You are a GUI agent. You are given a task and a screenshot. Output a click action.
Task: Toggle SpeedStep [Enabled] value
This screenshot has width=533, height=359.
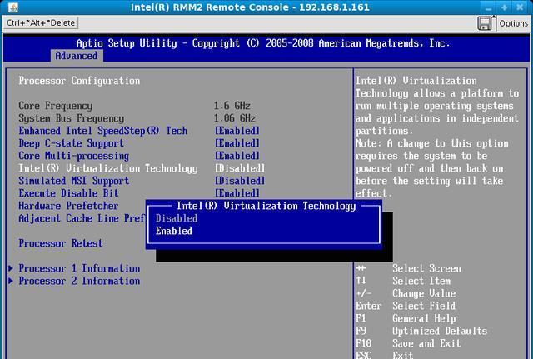pyautogui.click(x=237, y=131)
